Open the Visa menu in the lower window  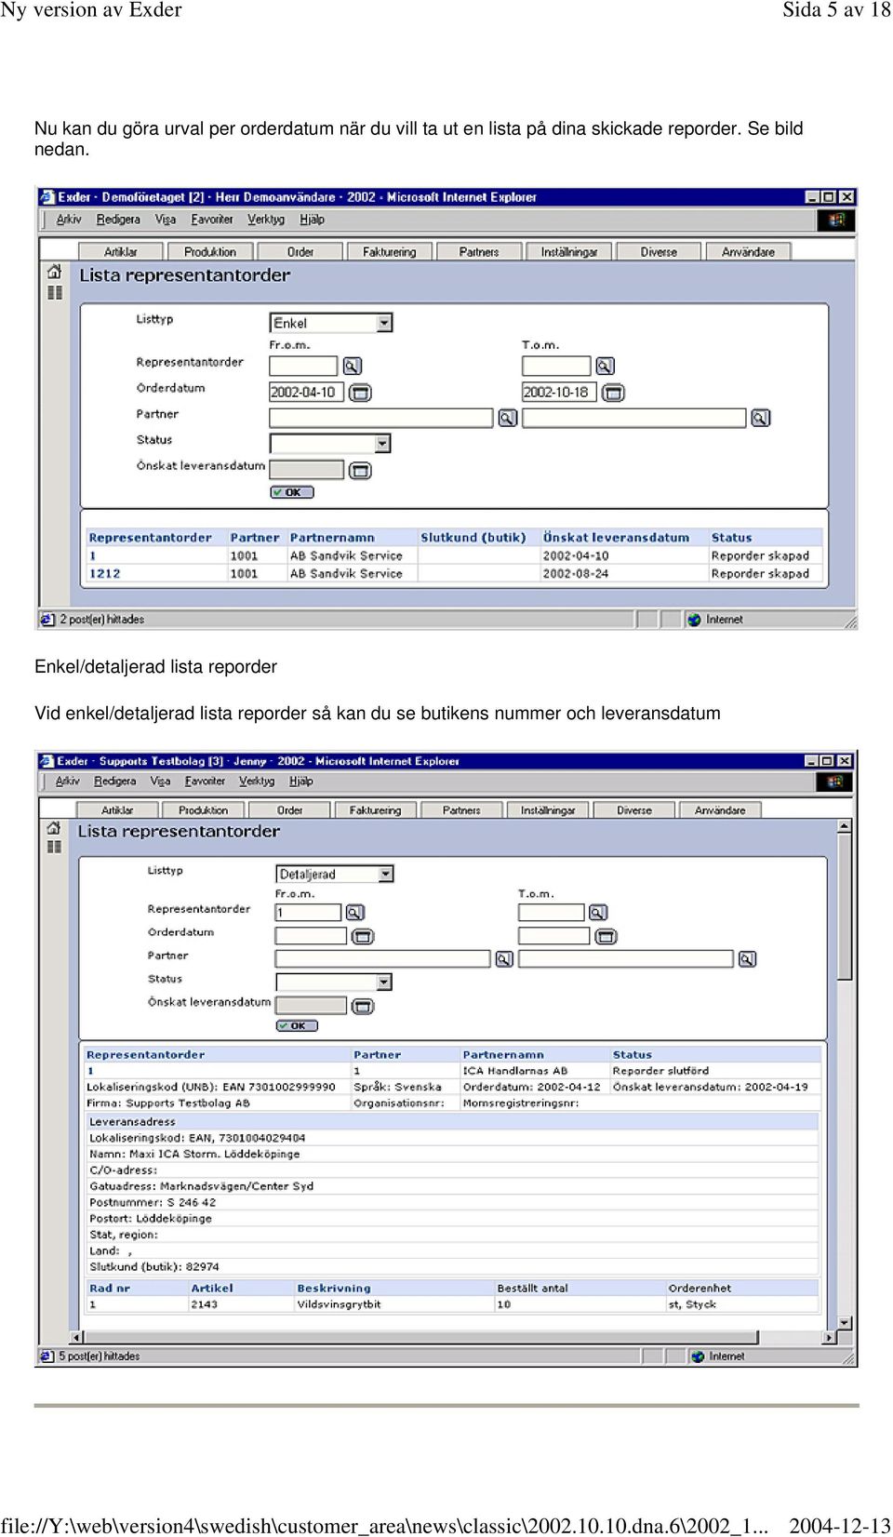tap(160, 782)
